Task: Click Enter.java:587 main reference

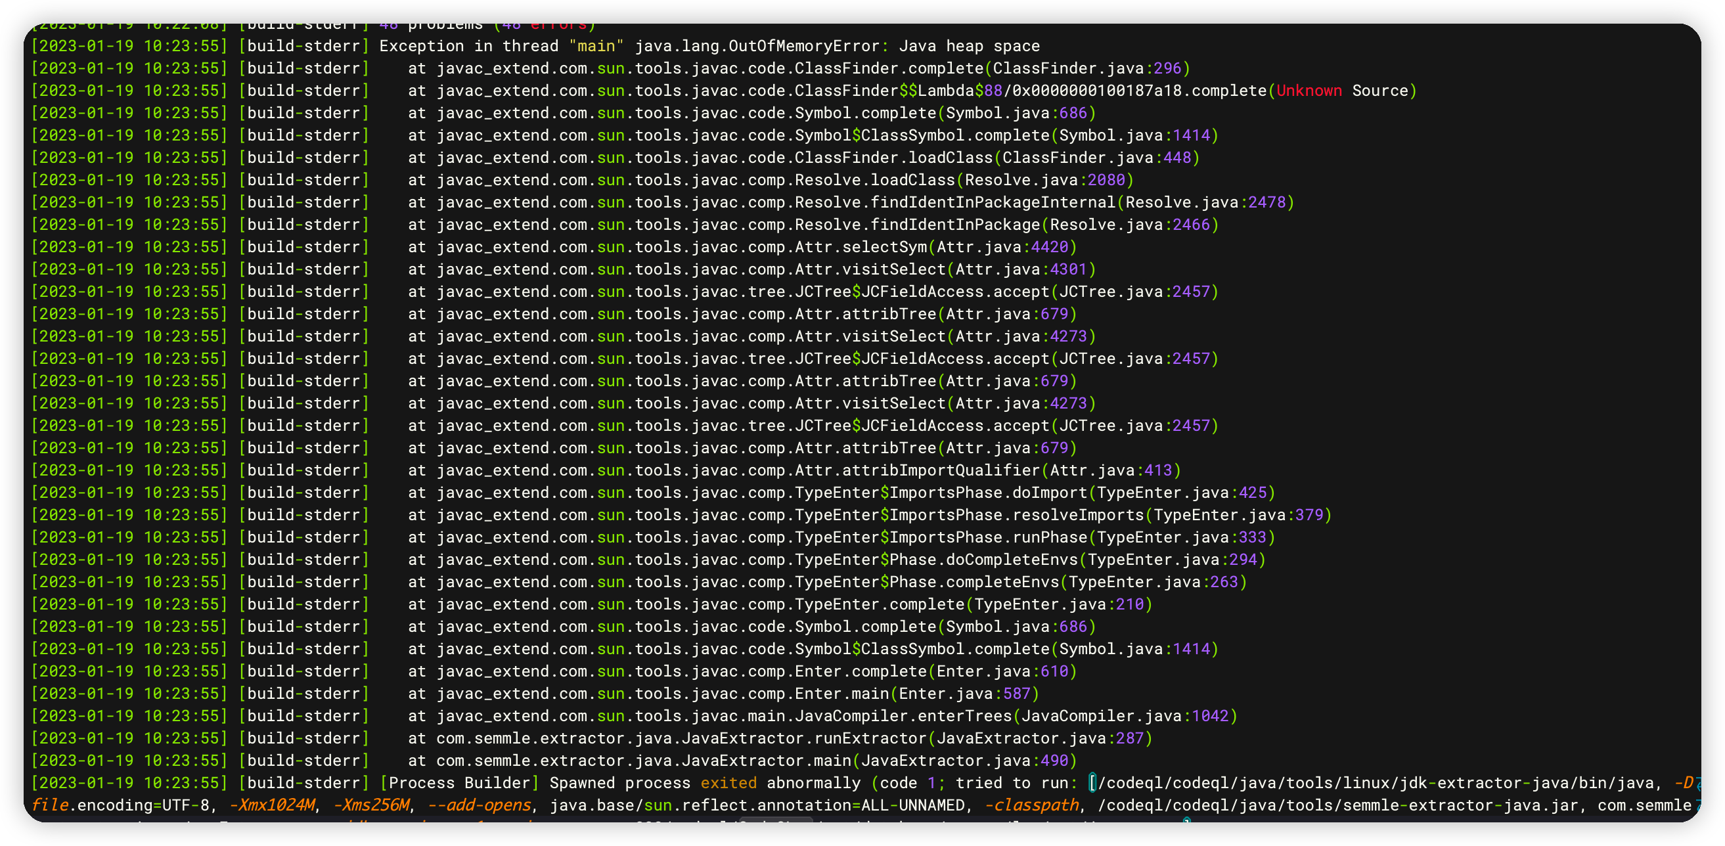Action: click(964, 693)
